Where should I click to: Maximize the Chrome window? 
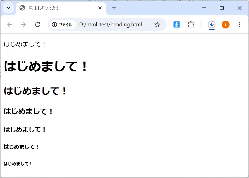tap(222, 8)
